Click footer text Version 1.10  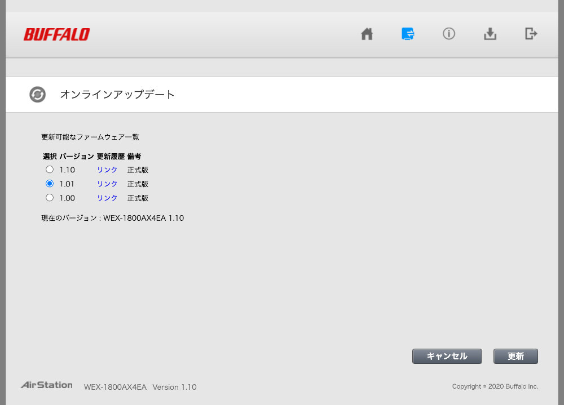coord(174,387)
